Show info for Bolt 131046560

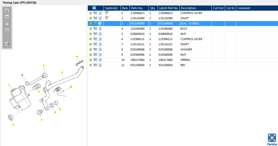pyautogui.click(x=100, y=29)
